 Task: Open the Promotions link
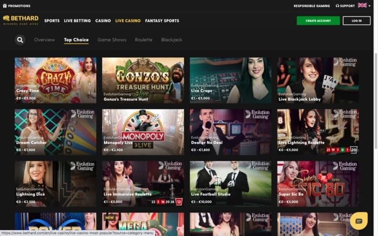19,6
